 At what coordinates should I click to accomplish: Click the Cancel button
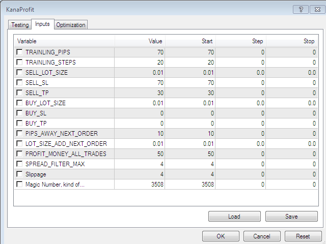click(262, 236)
